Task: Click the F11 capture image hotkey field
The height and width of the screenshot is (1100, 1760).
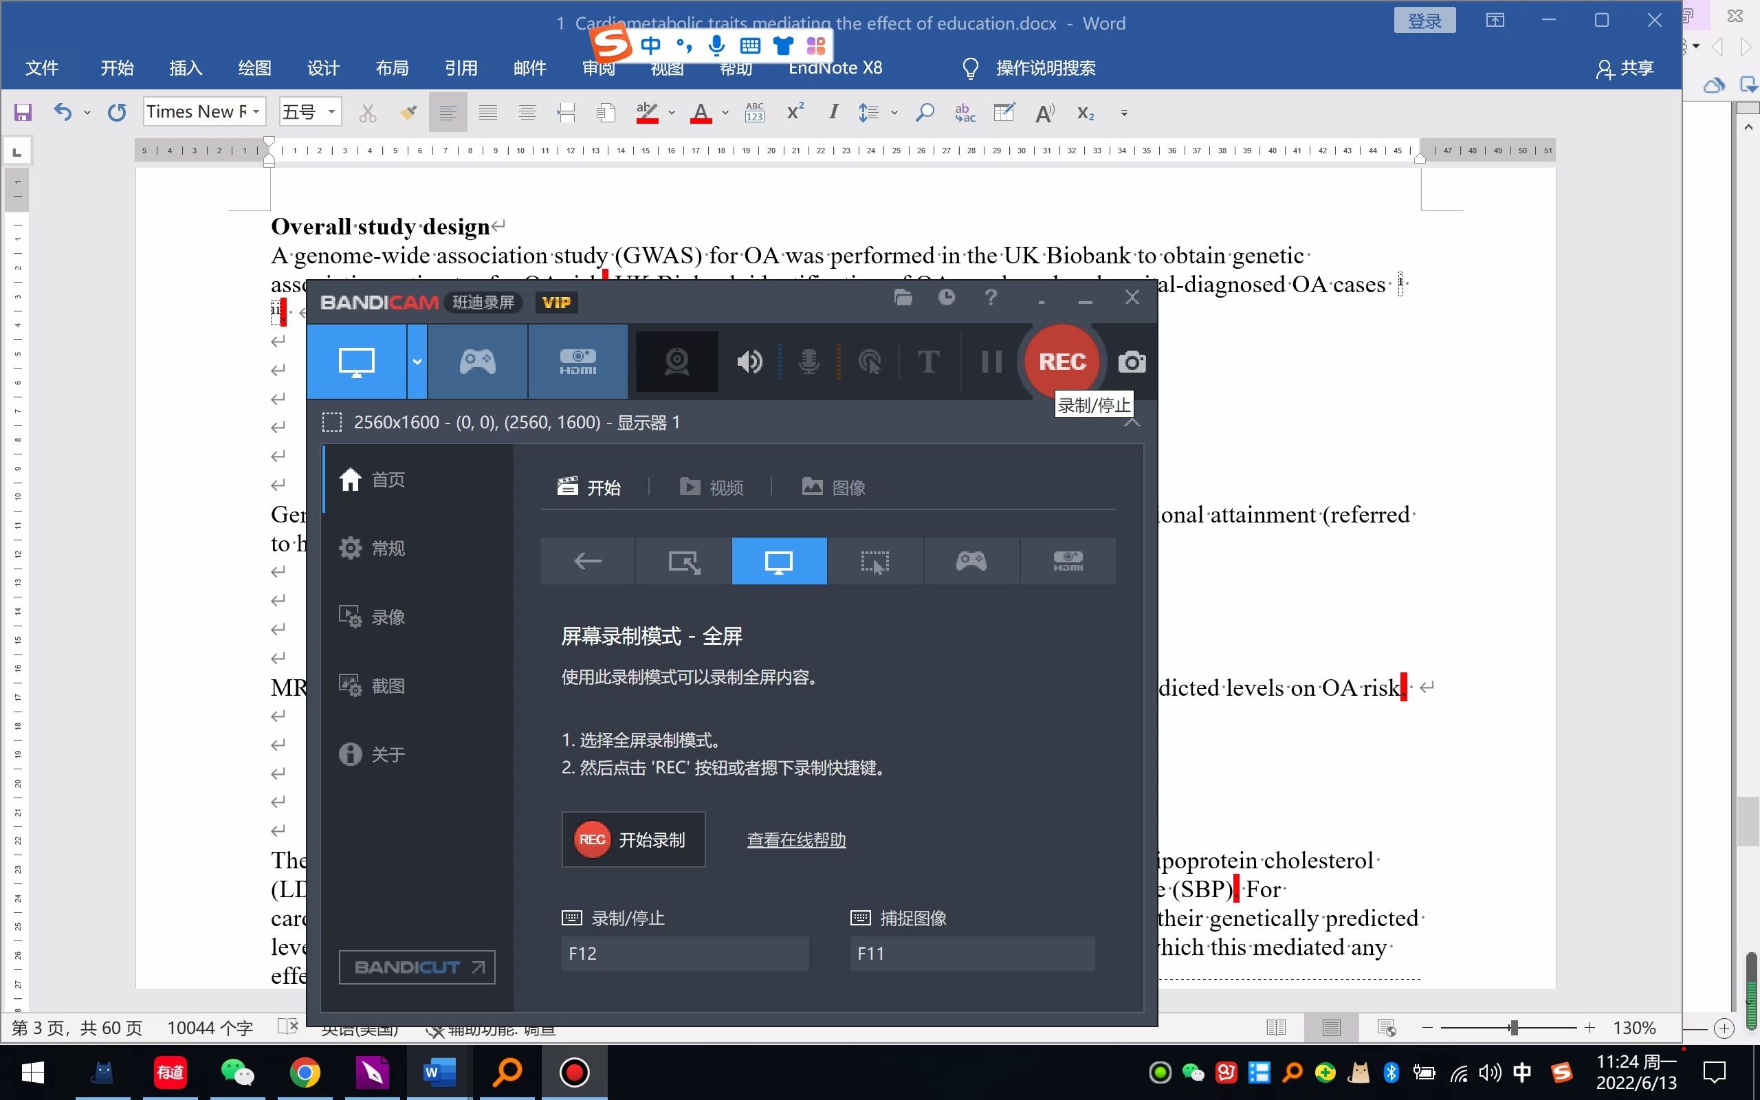Action: [x=972, y=953]
